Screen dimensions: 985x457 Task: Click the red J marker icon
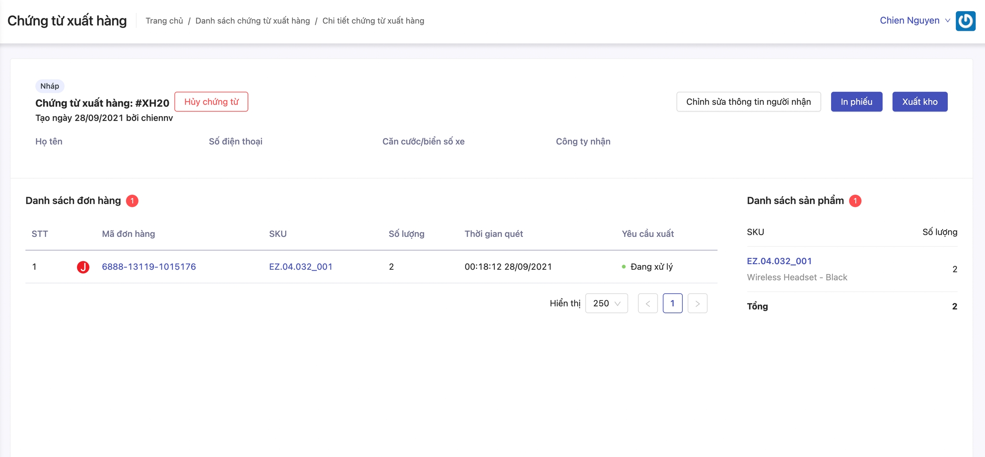coord(83,267)
